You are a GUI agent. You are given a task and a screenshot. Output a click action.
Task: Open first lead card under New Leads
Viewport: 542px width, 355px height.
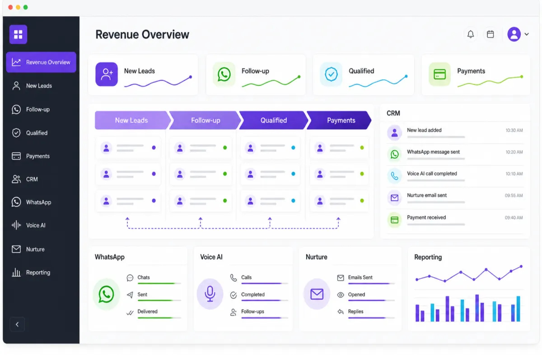(128, 148)
